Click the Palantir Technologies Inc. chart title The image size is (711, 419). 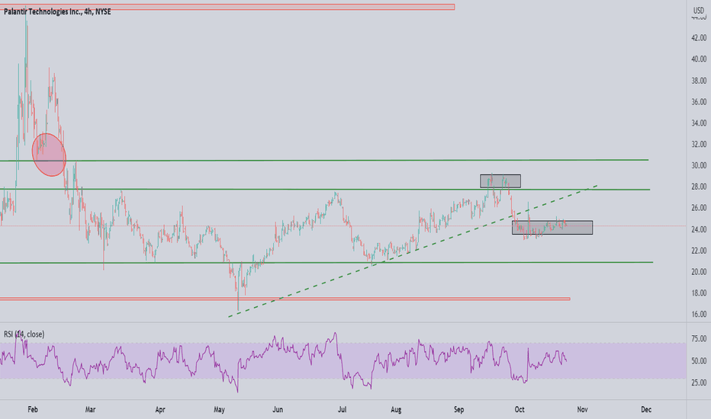click(57, 11)
